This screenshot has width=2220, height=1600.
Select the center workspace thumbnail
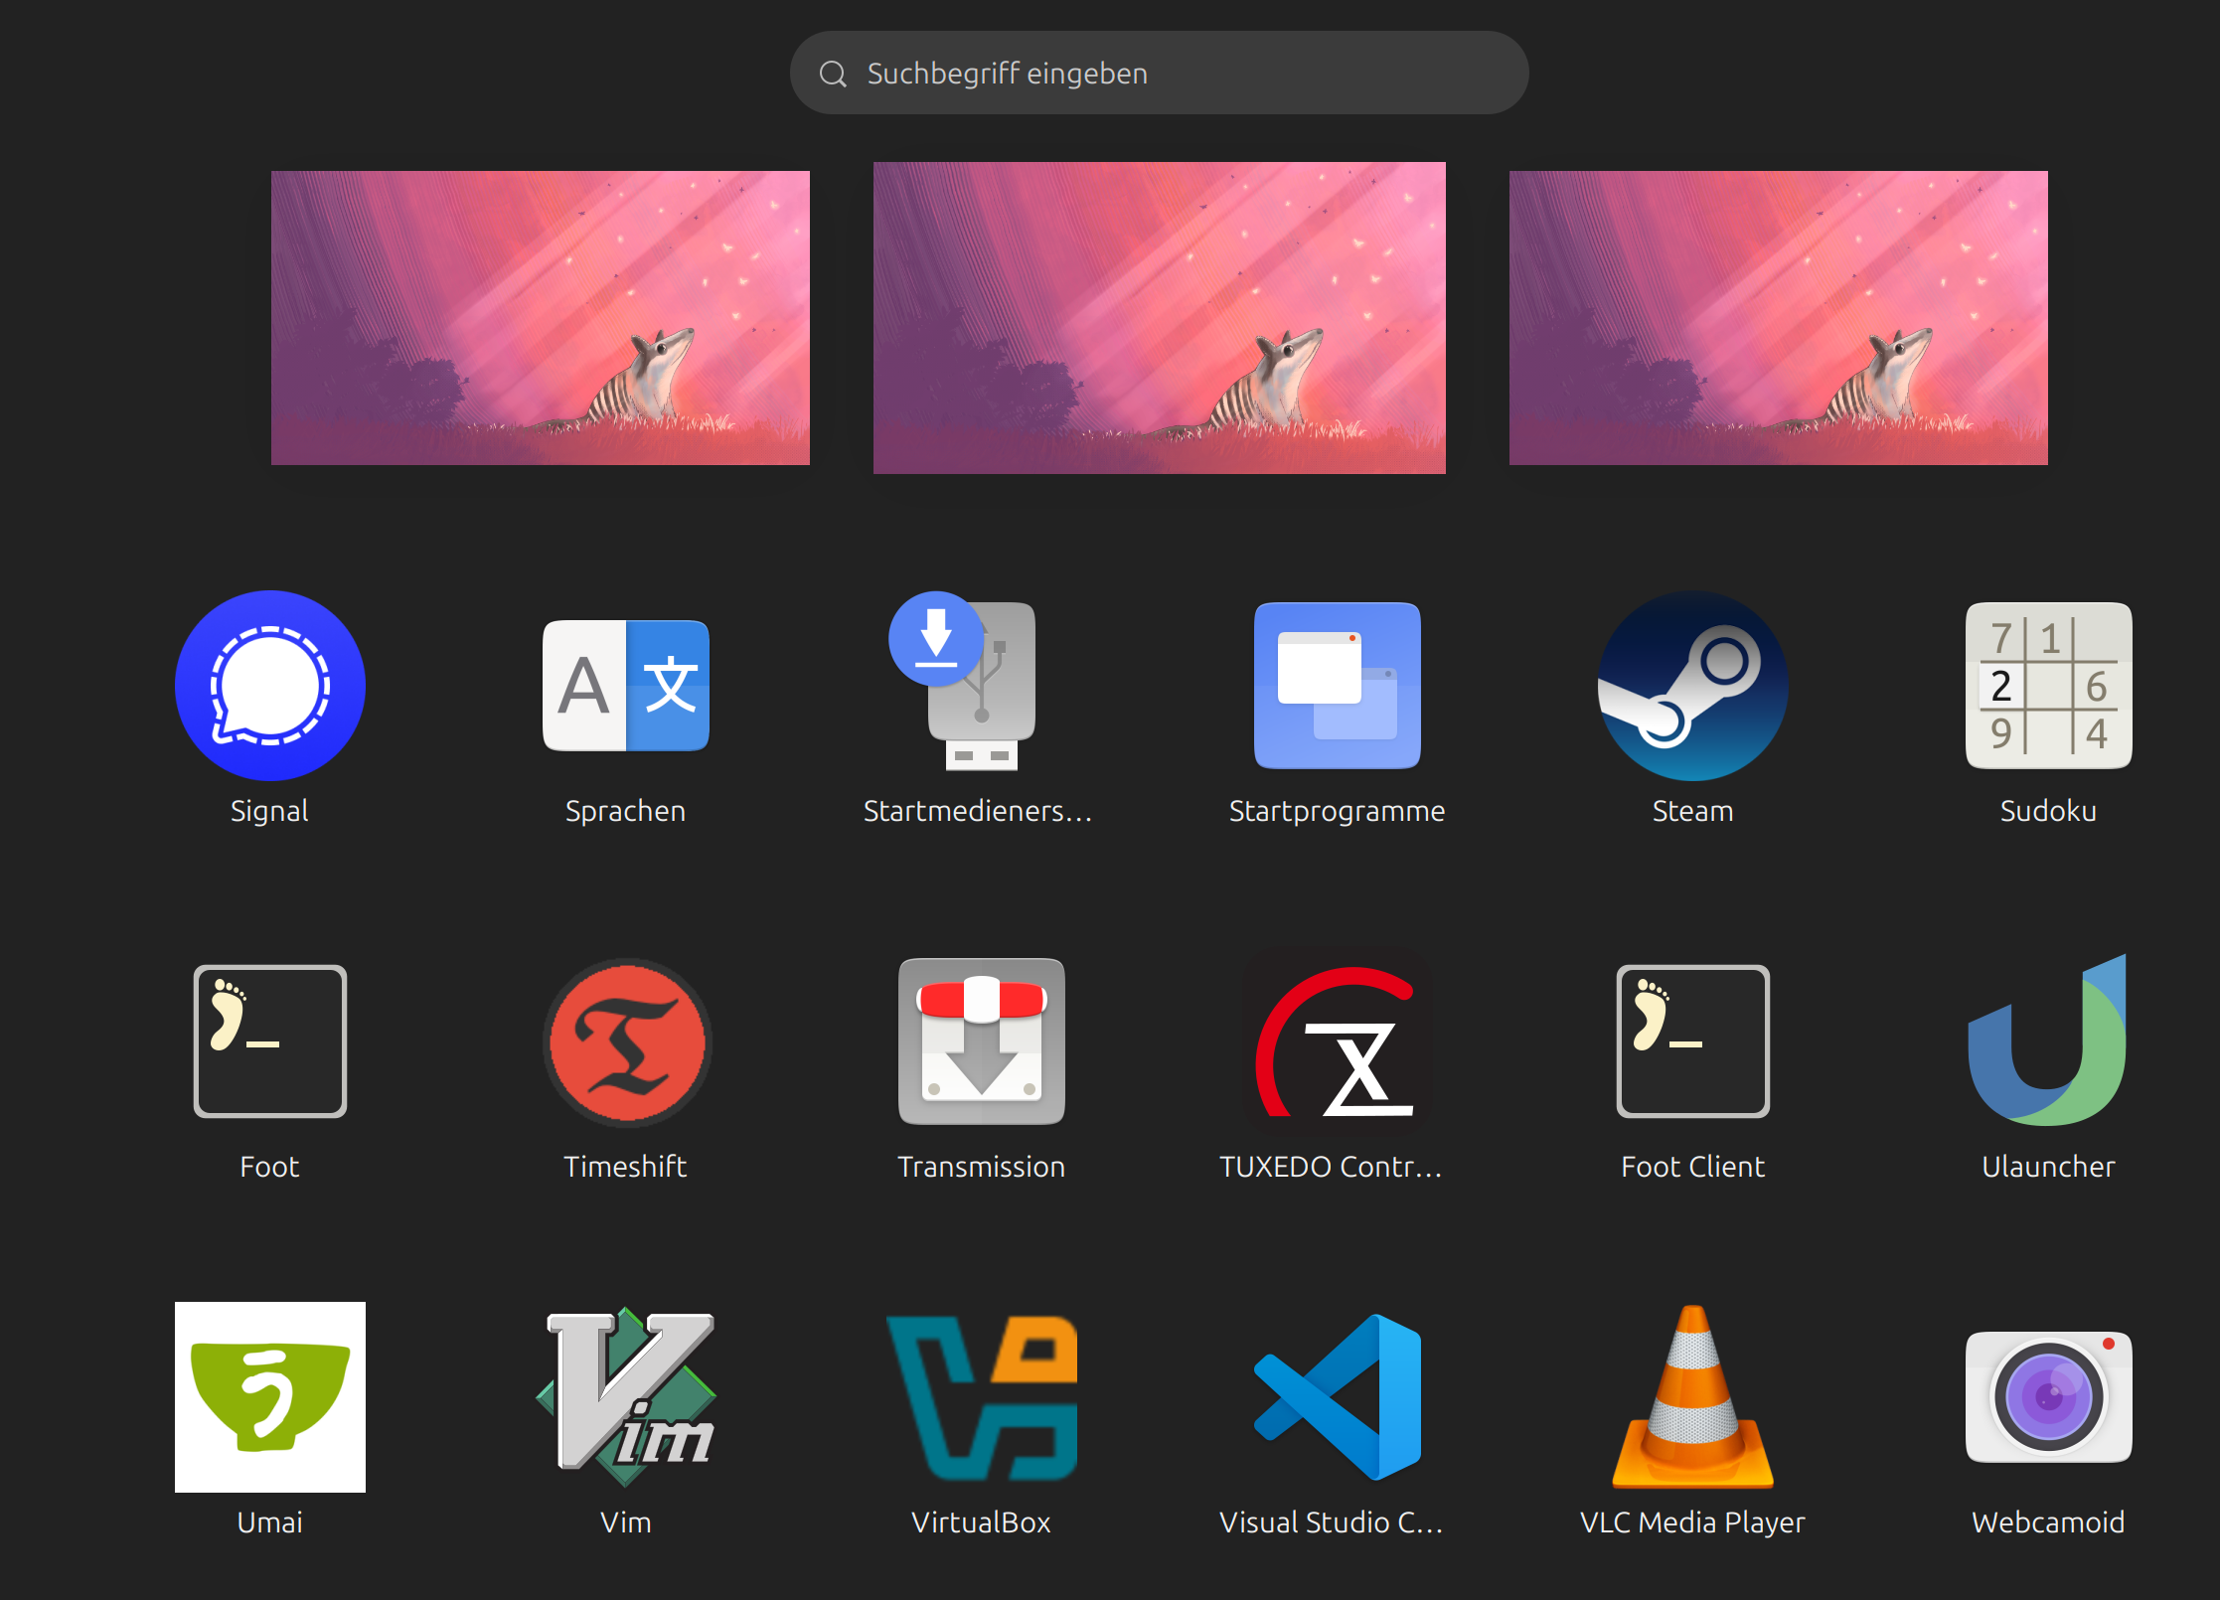point(1160,318)
